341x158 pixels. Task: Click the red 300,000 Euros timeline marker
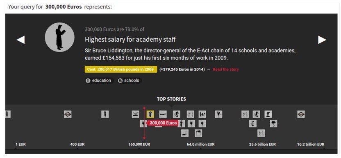163,123
